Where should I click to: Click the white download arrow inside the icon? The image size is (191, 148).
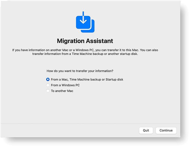(x=83, y=18)
